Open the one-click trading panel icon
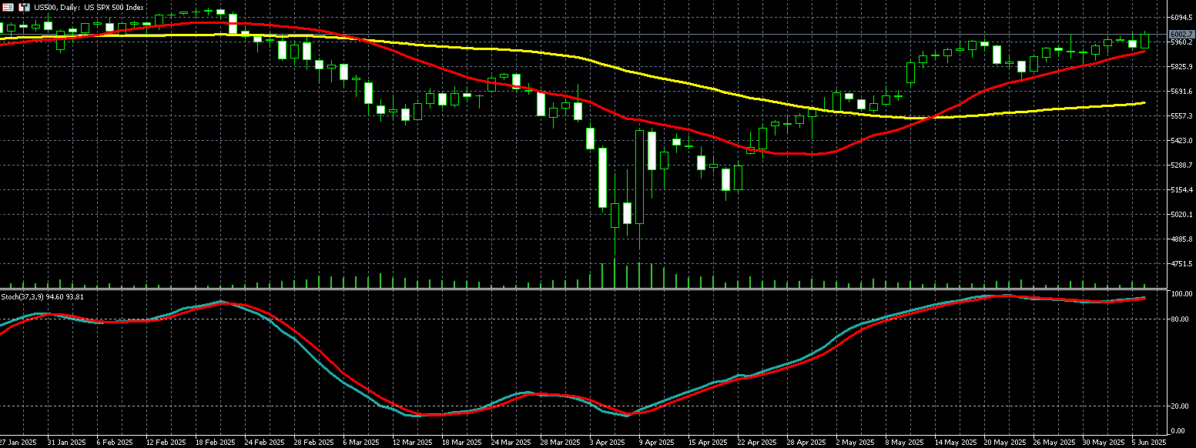 click(8, 7)
